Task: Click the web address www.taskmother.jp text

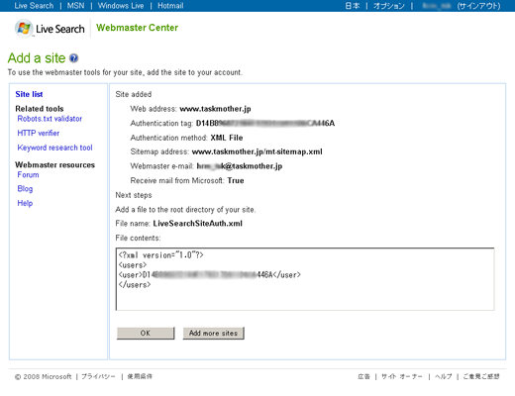Action: pos(215,109)
